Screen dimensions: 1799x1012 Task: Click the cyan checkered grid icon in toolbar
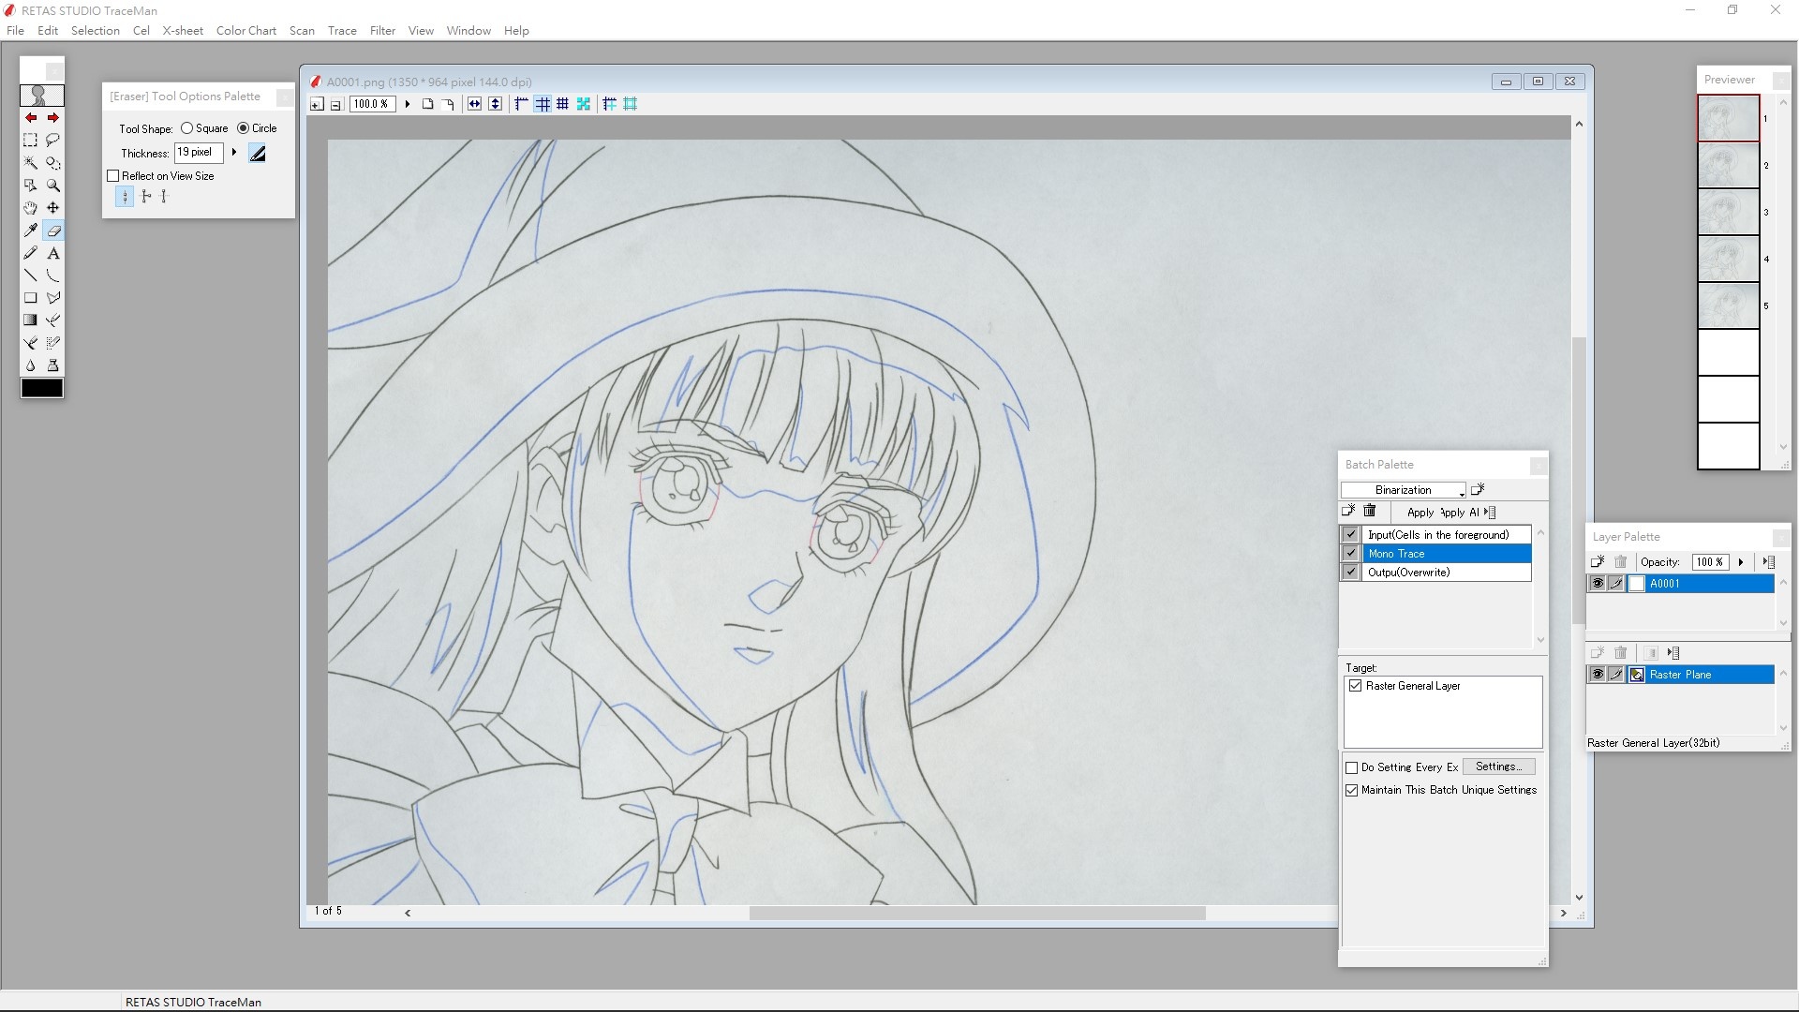584,104
